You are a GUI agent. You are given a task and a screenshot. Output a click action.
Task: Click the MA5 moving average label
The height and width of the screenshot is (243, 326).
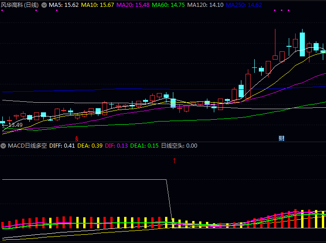point(64,5)
